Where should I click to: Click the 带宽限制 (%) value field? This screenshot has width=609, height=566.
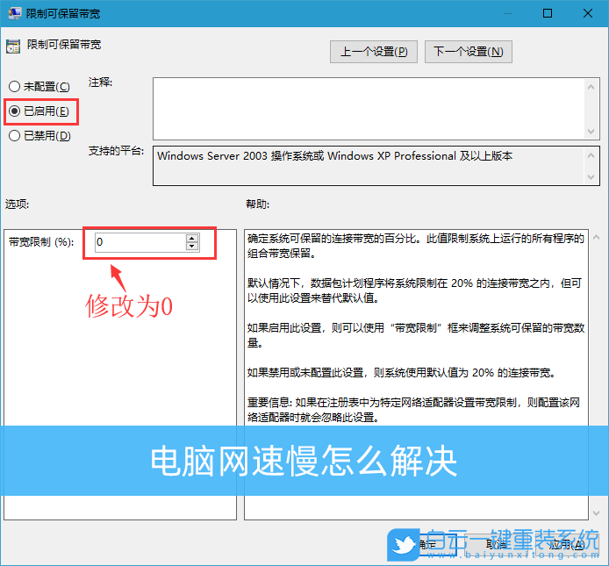[140, 242]
